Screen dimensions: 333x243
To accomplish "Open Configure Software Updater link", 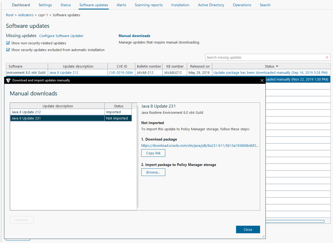I will click(x=61, y=36).
